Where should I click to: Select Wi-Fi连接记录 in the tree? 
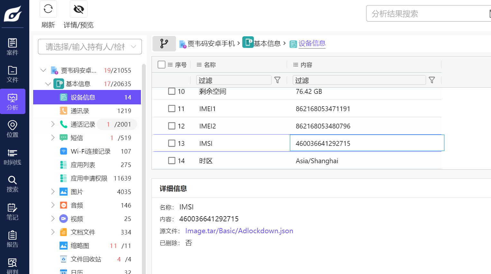pos(90,151)
